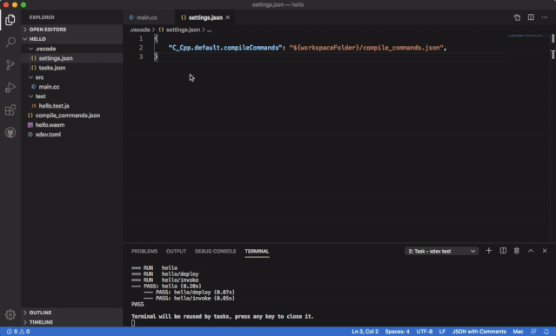Maximize the panel with the up chevron
Screen dimensions: 556x336
(x=531, y=251)
